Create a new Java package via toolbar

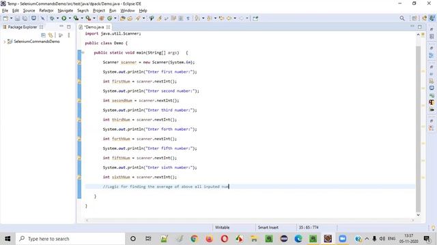[x=102, y=18]
